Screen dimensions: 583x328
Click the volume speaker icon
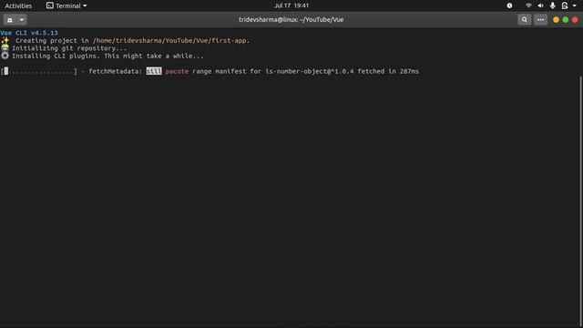[x=540, y=5]
